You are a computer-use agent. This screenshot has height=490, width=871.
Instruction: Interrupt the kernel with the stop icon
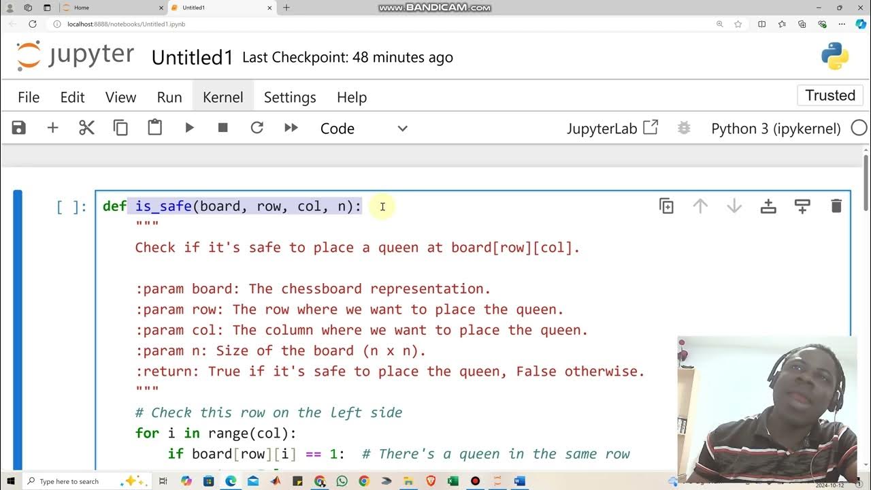(223, 128)
